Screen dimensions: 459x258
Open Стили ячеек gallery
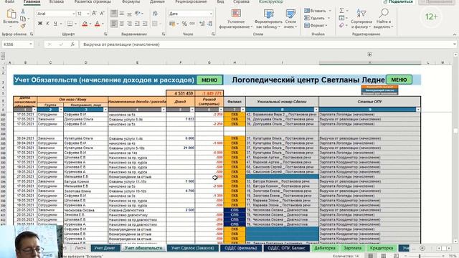[290, 19]
